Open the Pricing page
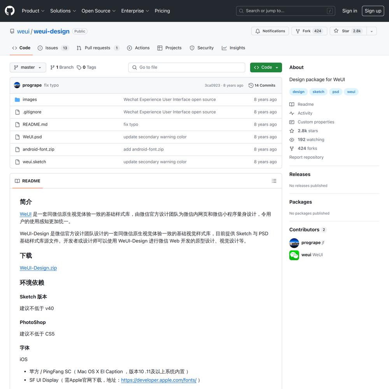The image size is (389, 389). 162,11
